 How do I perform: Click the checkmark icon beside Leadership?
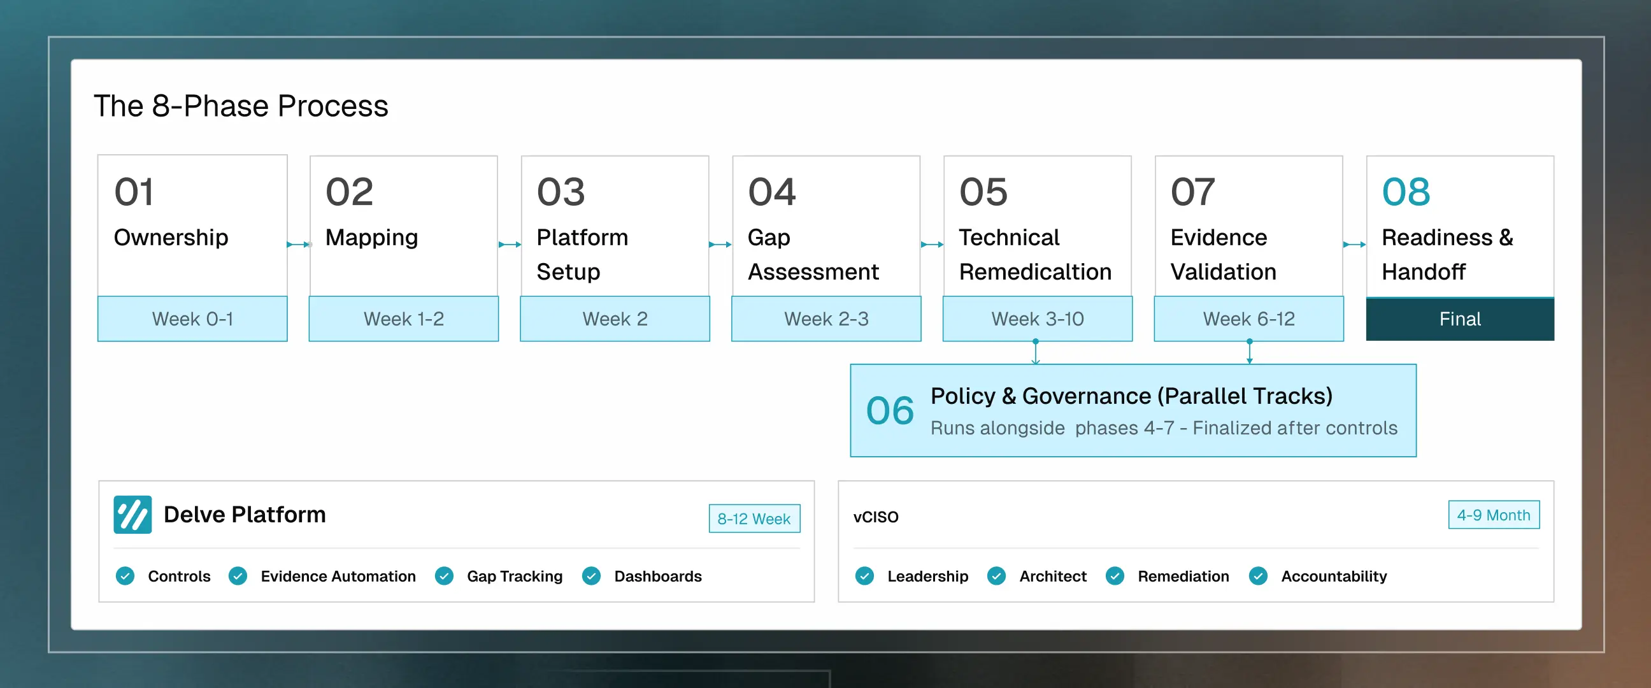point(864,576)
